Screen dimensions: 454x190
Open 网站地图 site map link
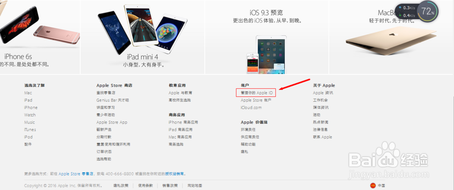pos(195,185)
